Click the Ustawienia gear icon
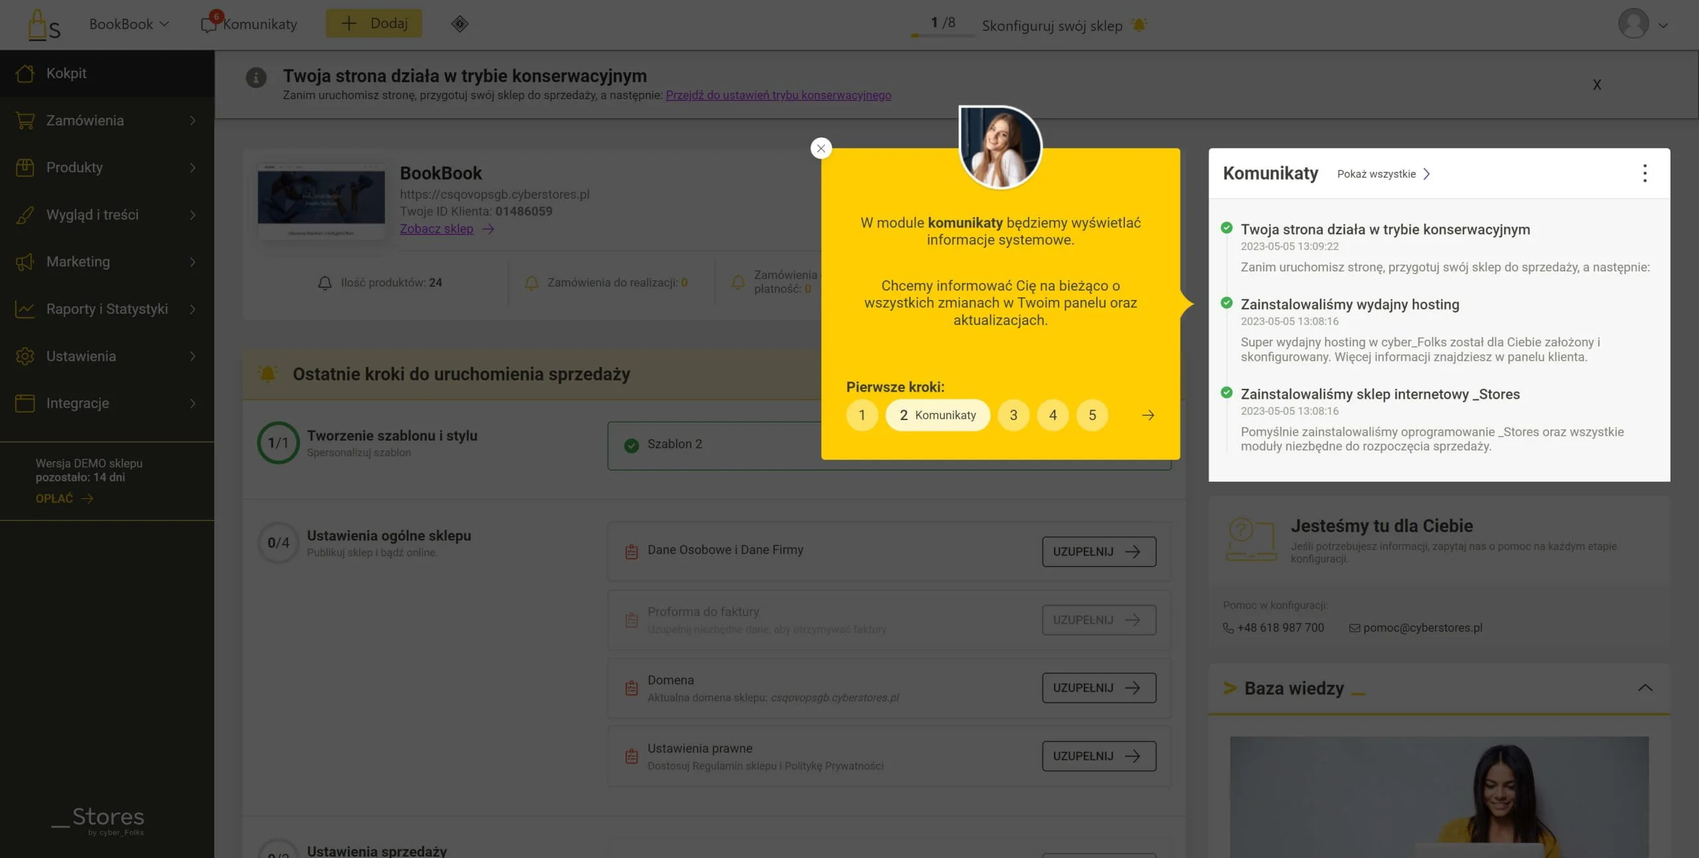 pyautogui.click(x=25, y=356)
